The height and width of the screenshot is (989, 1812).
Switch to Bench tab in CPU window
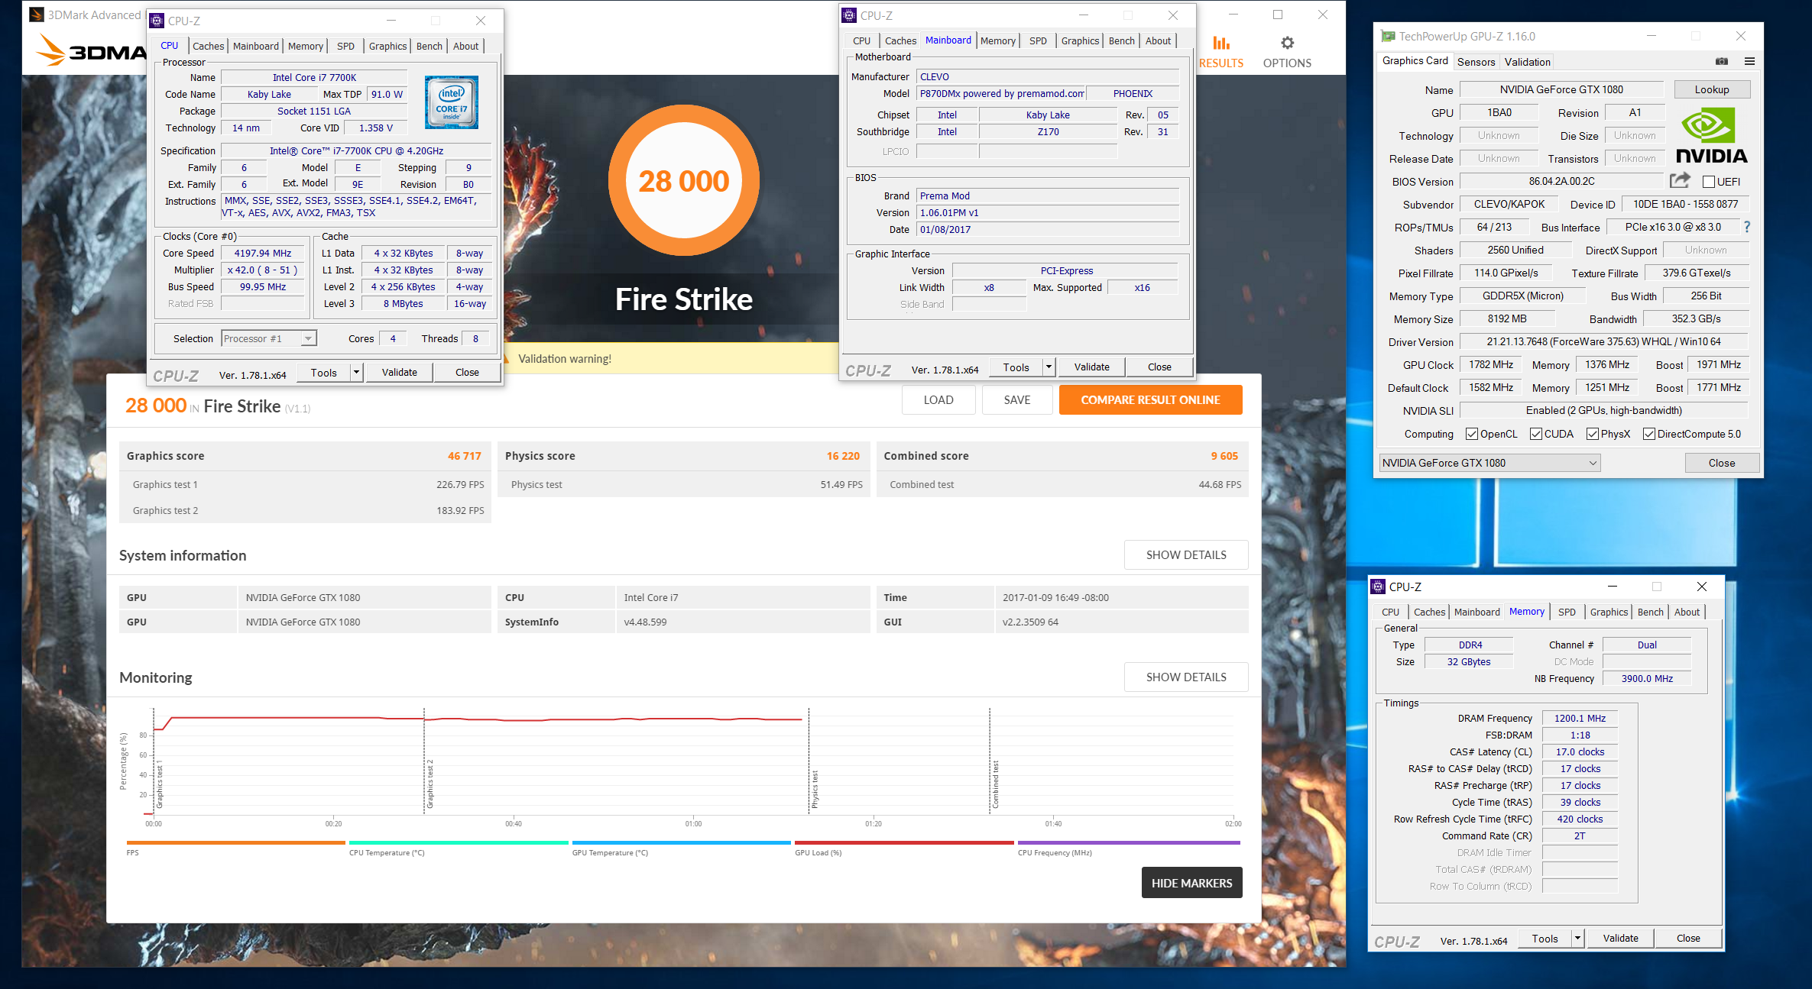tap(429, 46)
